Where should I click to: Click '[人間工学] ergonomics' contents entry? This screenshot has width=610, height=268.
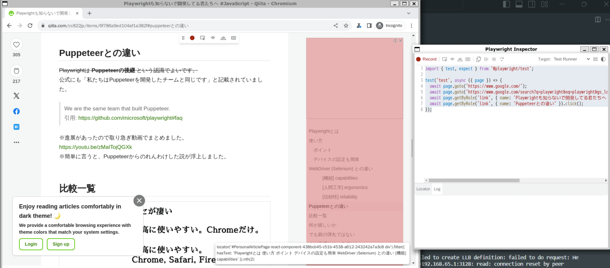tap(345, 187)
